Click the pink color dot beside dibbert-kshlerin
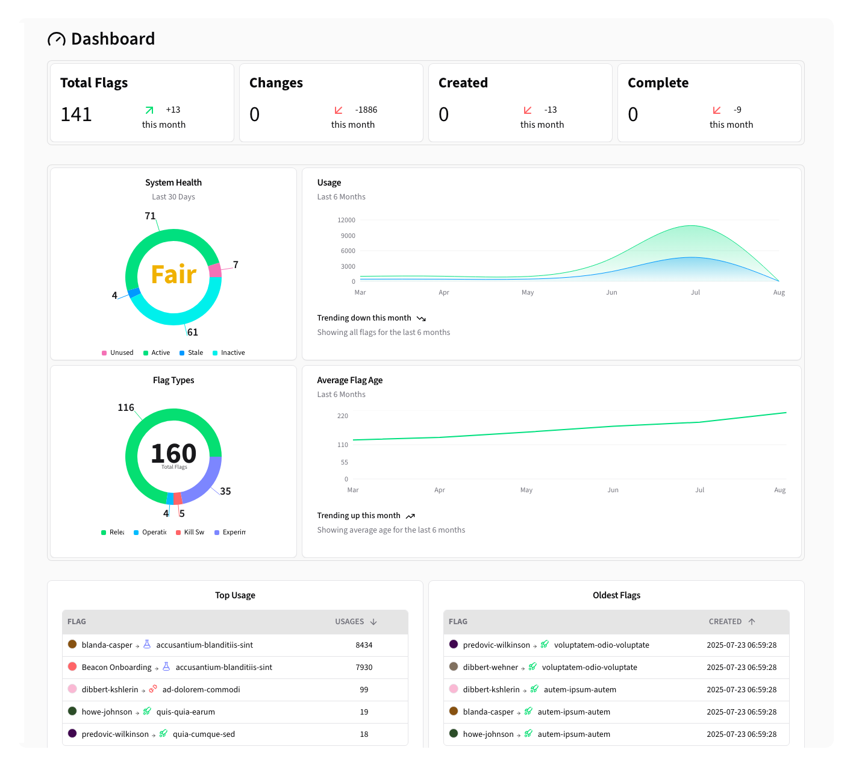 [72, 689]
